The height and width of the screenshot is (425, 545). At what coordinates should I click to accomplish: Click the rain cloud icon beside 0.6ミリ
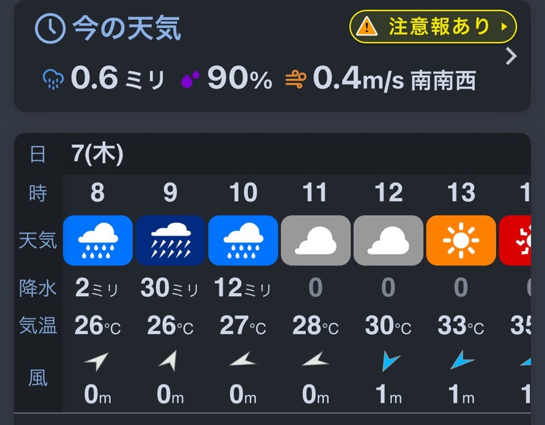tap(53, 79)
